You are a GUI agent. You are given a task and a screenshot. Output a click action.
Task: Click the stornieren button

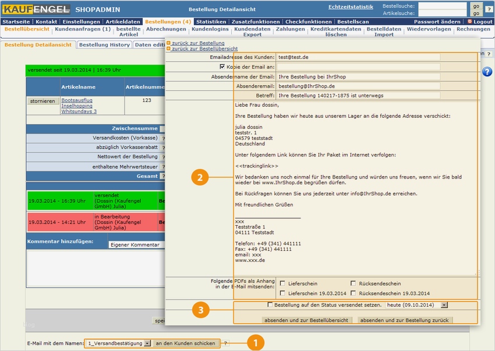(43, 101)
